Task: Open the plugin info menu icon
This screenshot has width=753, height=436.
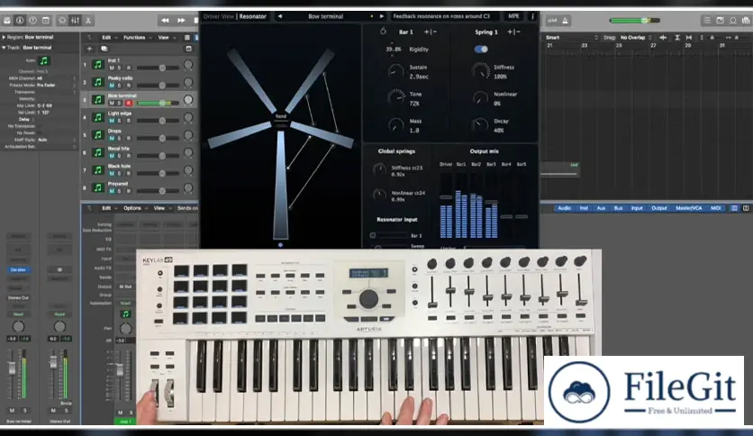Action: click(x=532, y=16)
